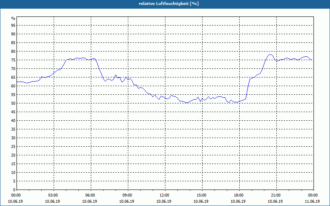The width and height of the screenshot is (330, 206).
Task: Click the chart title relative Luftfeuchtigkeit [%]
Action: click(x=169, y=4)
